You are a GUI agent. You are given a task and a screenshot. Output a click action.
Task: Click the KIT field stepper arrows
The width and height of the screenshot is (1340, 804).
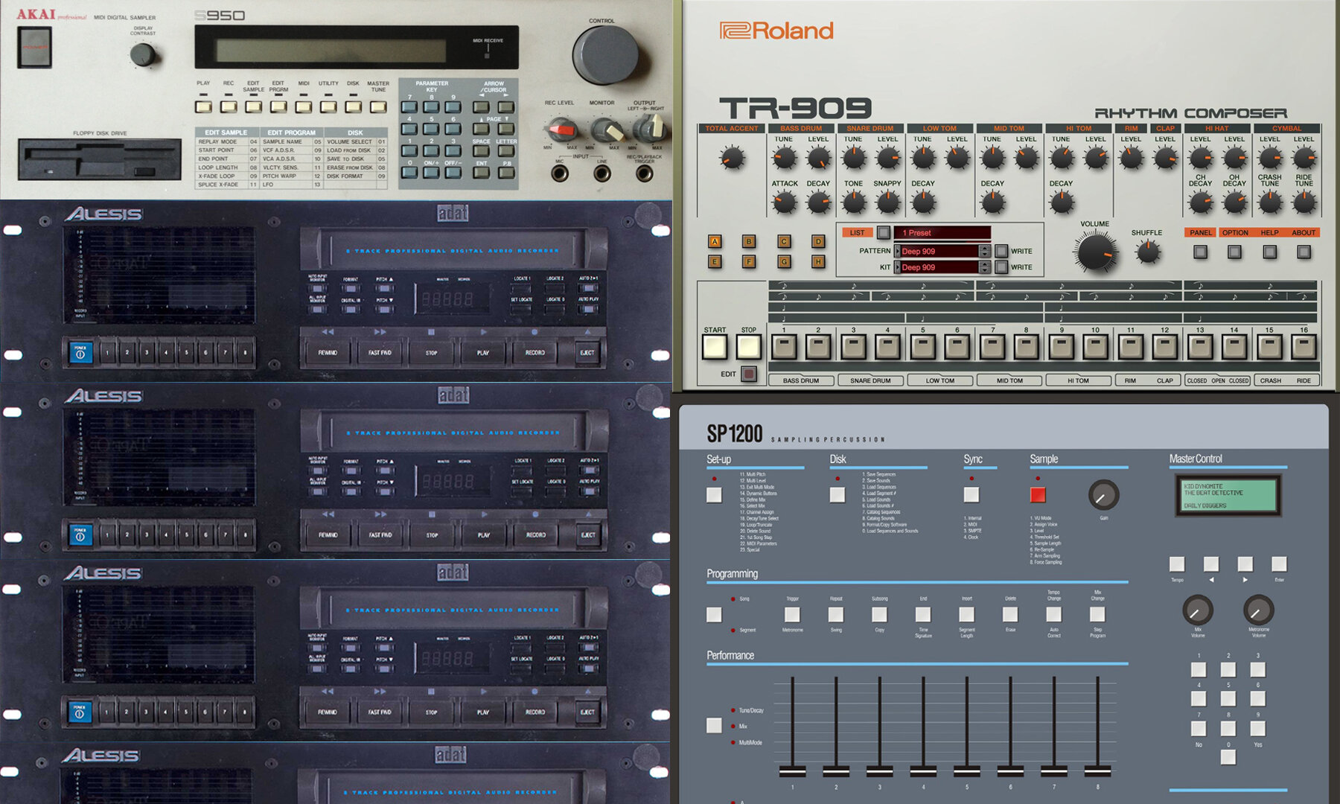pyautogui.click(x=985, y=267)
